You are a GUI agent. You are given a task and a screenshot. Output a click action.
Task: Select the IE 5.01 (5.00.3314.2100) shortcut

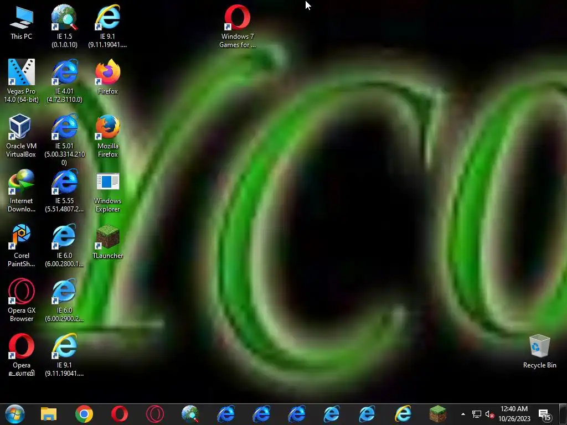click(64, 140)
